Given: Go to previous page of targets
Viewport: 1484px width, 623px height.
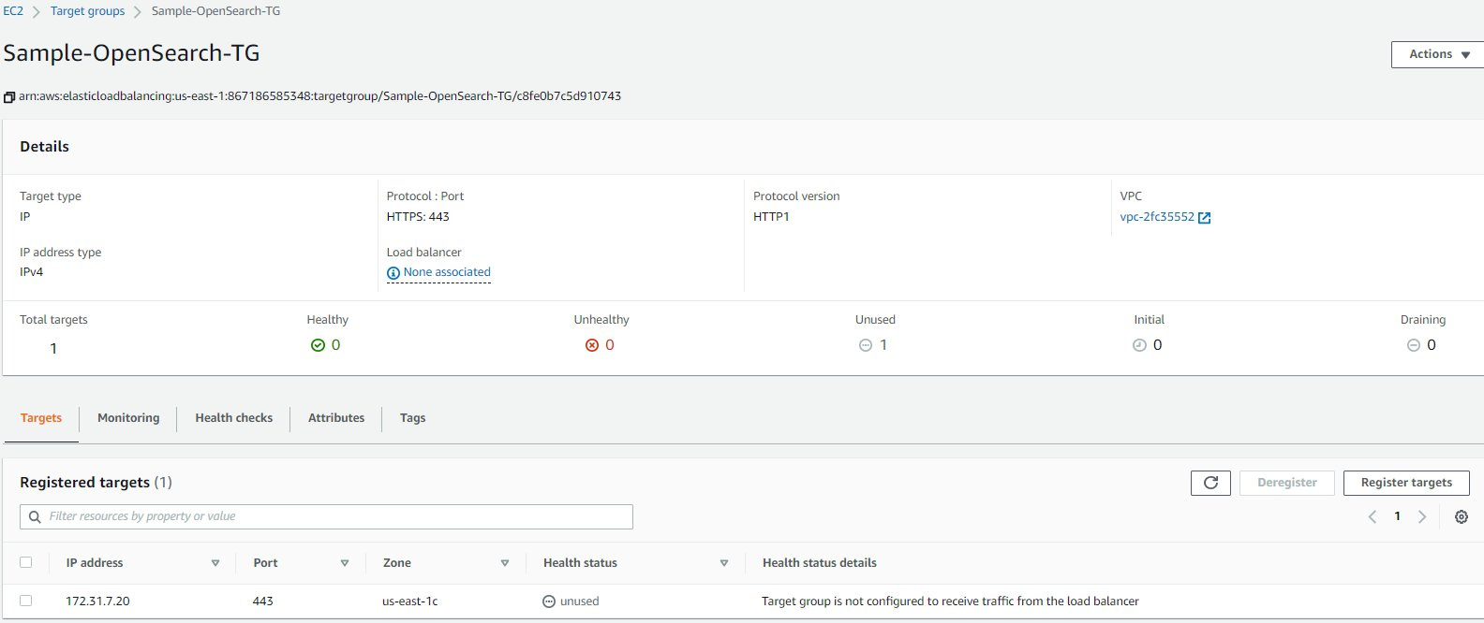Looking at the screenshot, I should (1373, 517).
